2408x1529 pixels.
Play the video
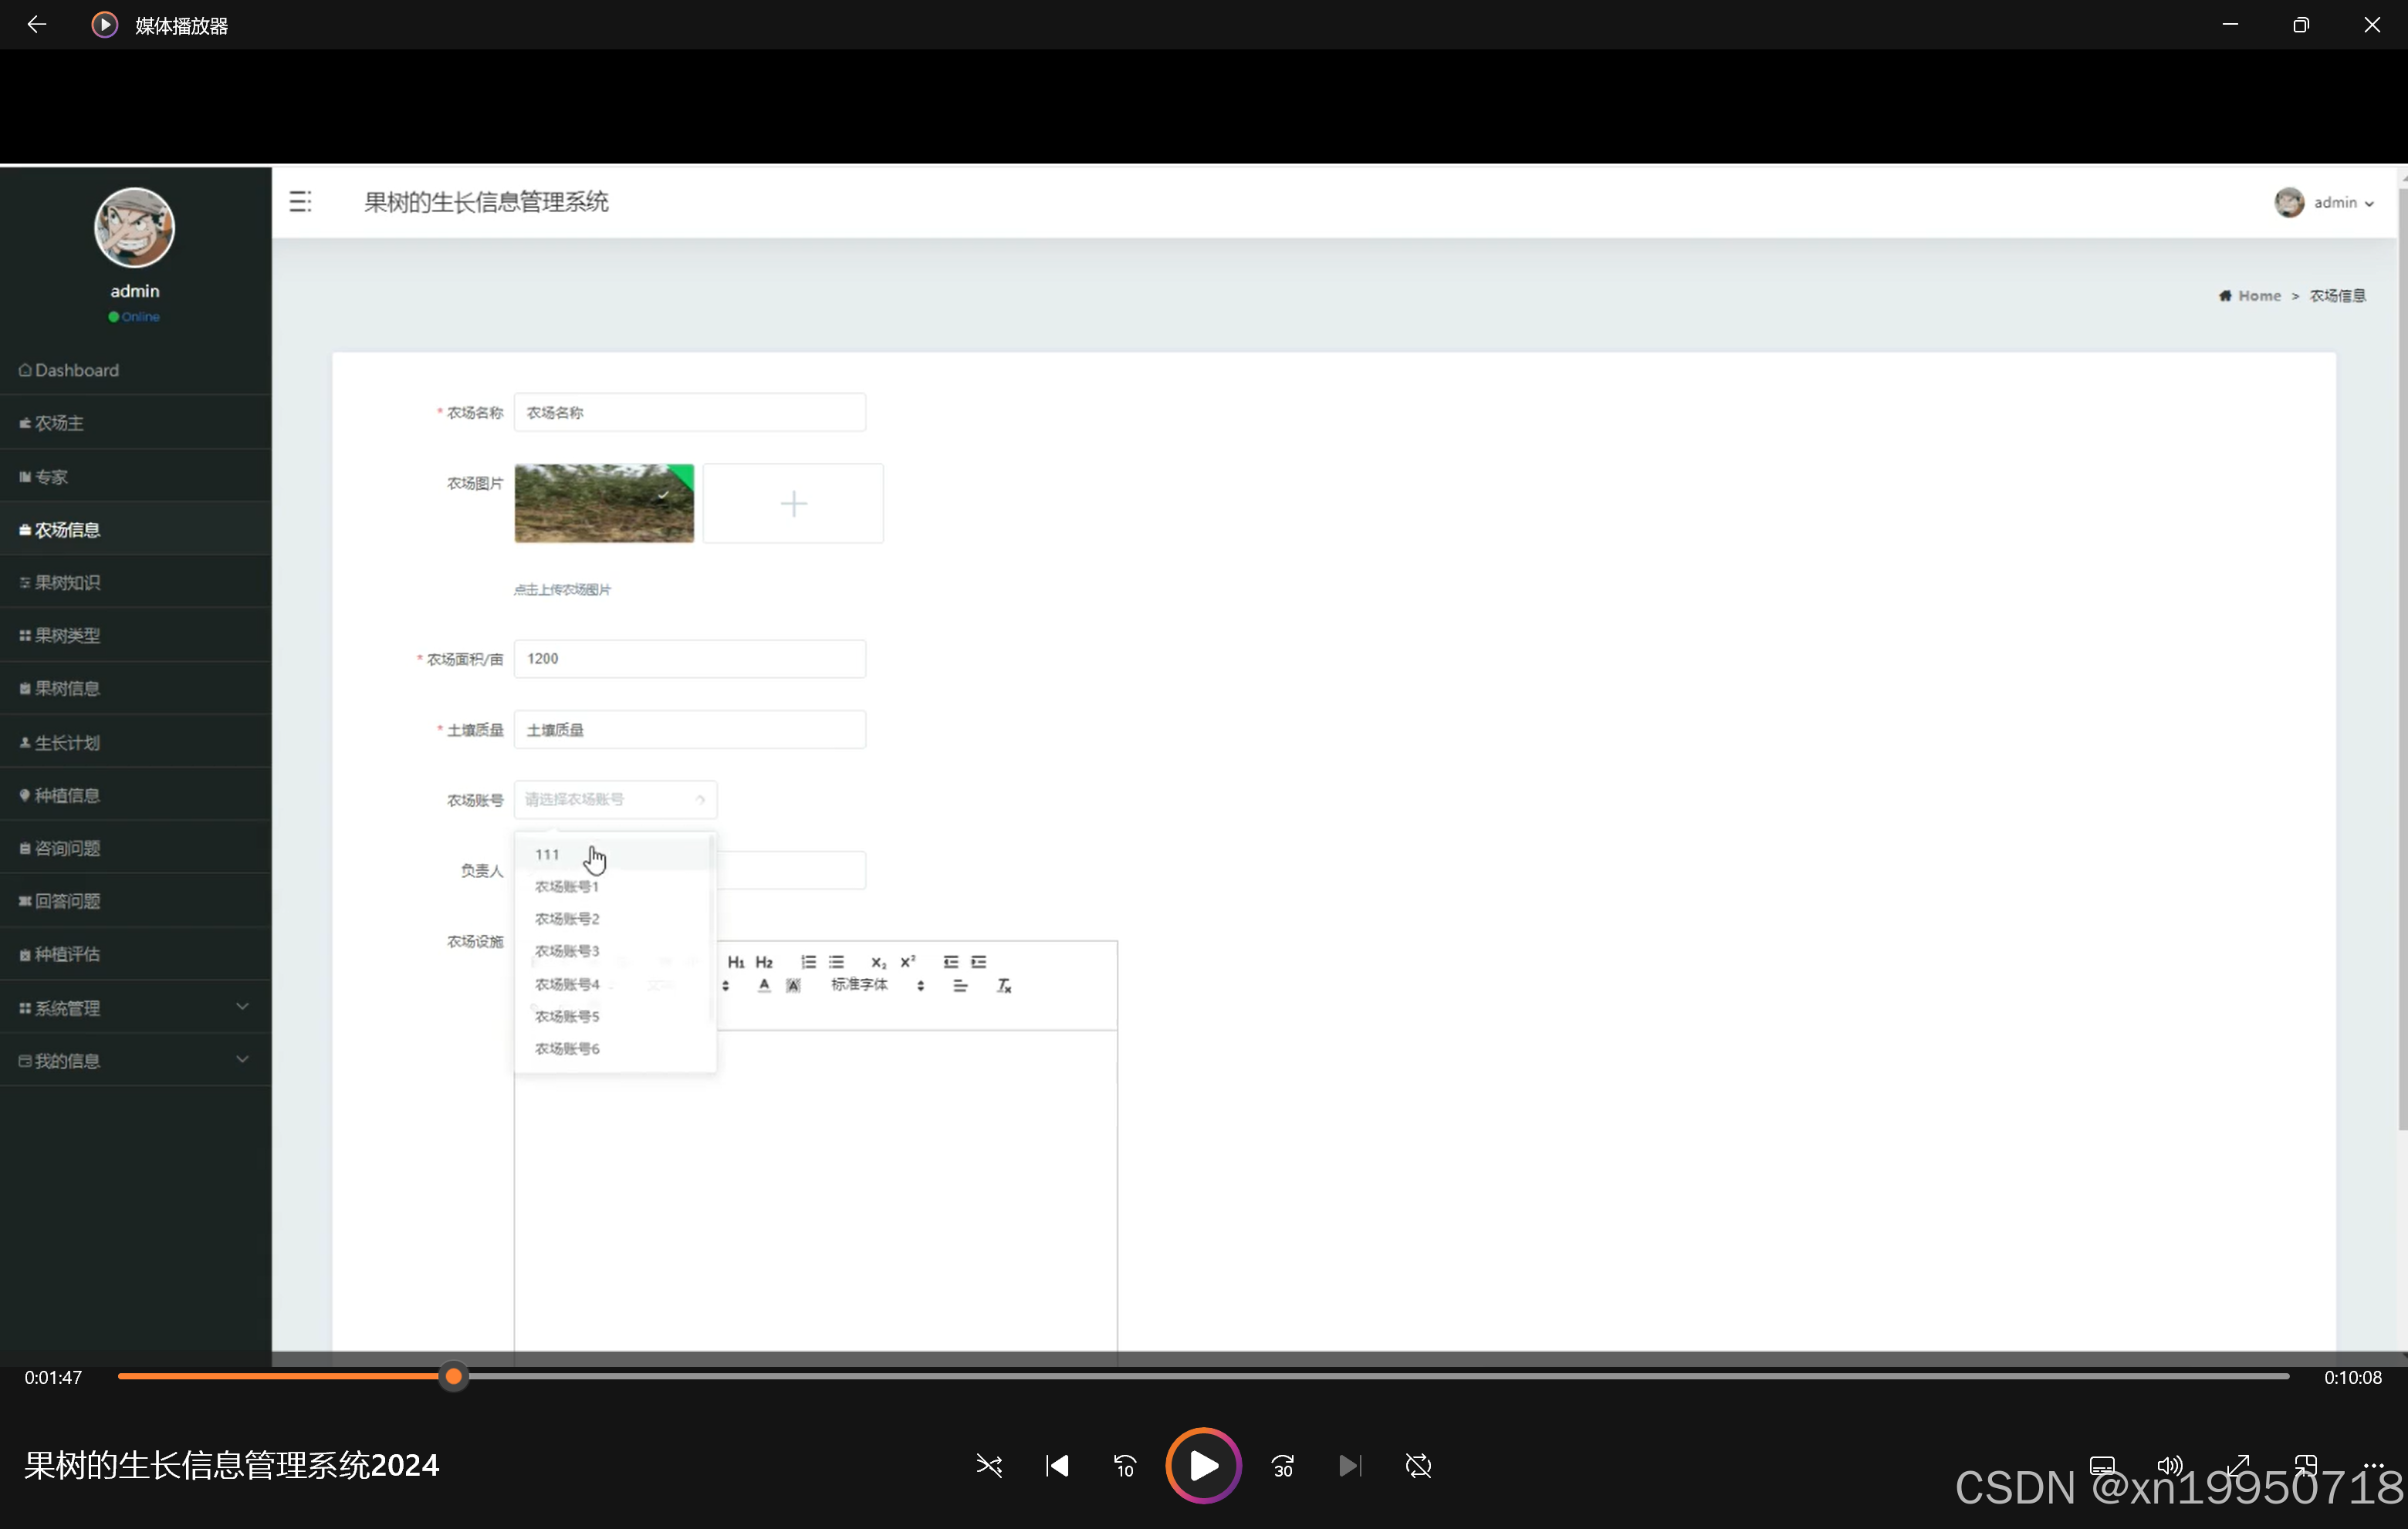1203,1466
